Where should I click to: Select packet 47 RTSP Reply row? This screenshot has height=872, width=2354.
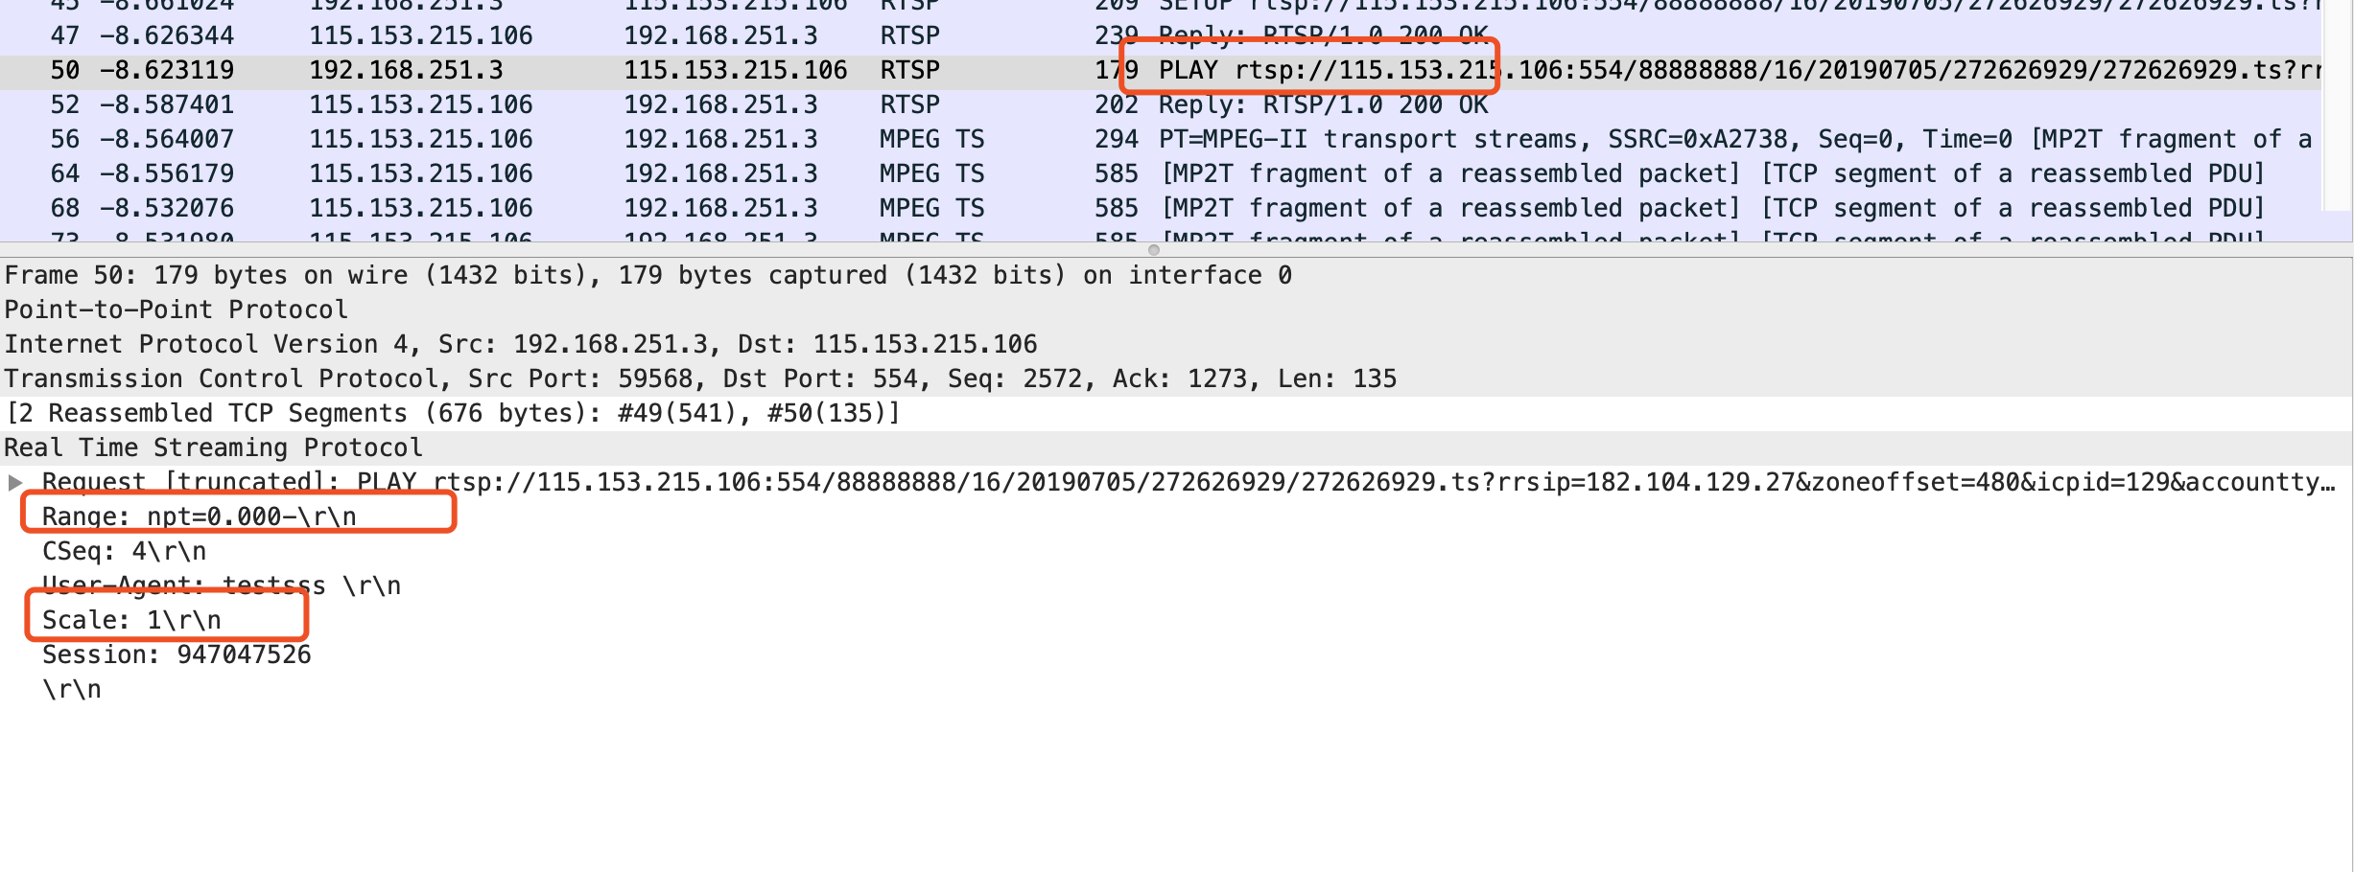click(671, 35)
